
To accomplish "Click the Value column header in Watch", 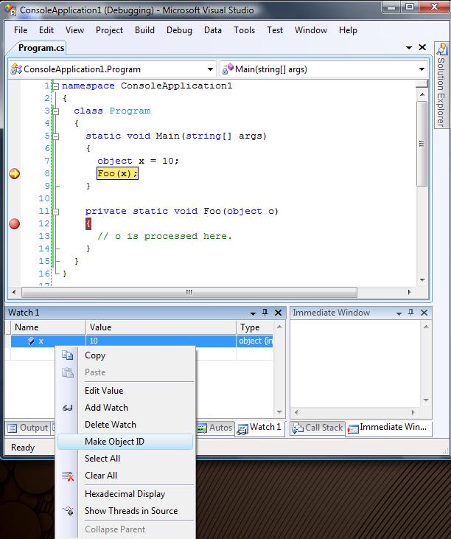I will (x=161, y=327).
